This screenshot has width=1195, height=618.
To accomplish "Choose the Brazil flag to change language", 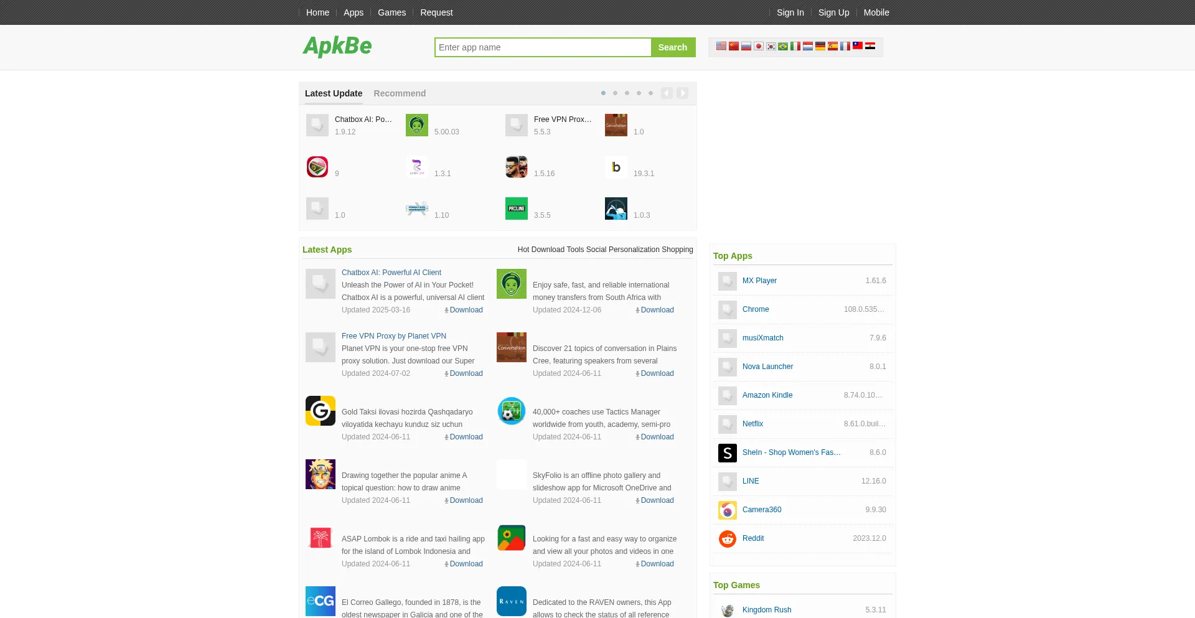I will (783, 46).
